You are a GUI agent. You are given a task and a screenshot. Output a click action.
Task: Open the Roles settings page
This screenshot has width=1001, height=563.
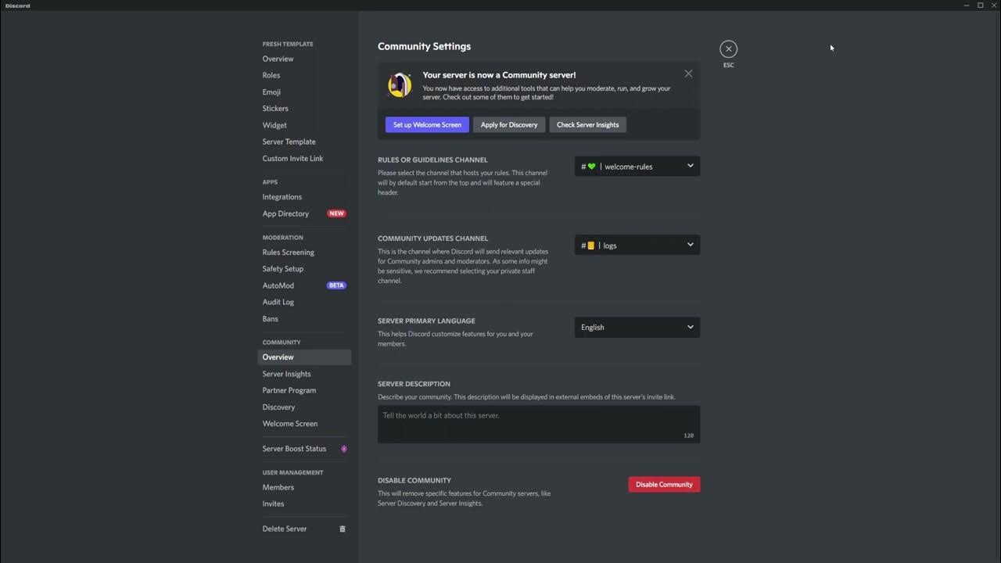click(x=304, y=75)
